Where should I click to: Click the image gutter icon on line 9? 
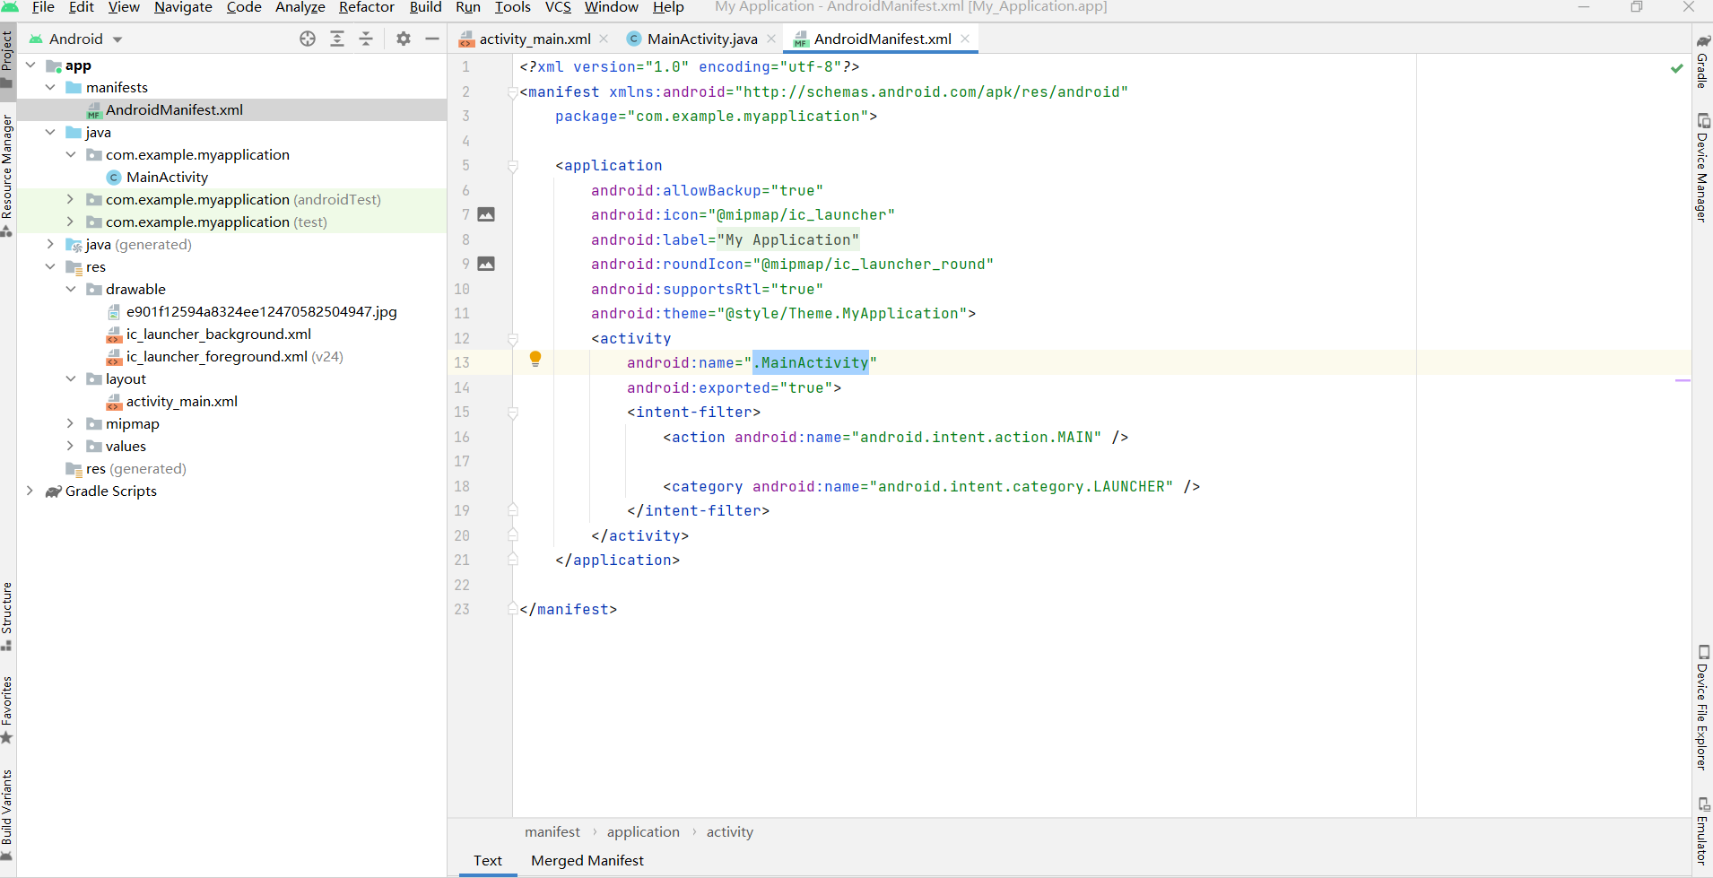point(486,264)
